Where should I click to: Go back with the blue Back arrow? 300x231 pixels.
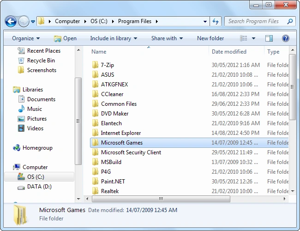pos(11,21)
